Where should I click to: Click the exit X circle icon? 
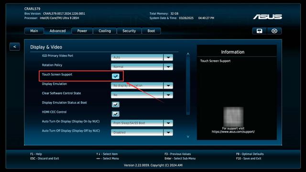[274, 31]
